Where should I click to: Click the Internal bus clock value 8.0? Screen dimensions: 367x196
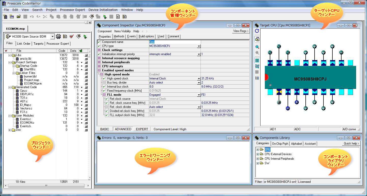click(x=175, y=87)
